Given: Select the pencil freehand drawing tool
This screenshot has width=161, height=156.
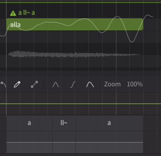Looking at the screenshot, I should pos(17,84).
